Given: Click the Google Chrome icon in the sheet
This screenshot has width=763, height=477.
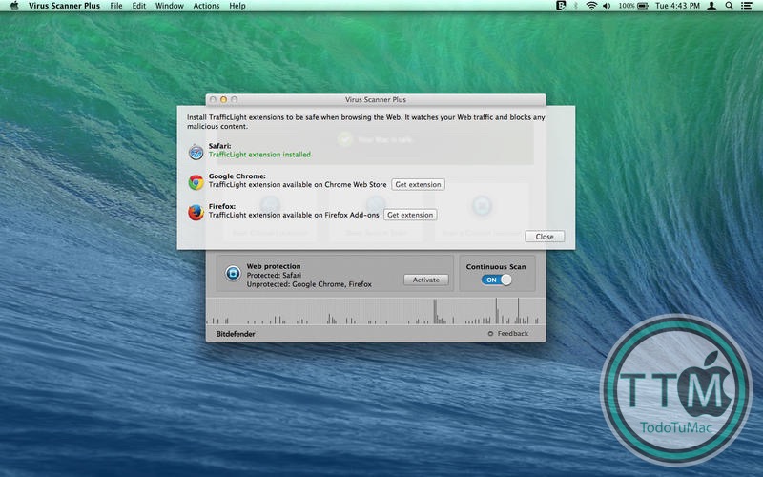Looking at the screenshot, I should point(196,182).
